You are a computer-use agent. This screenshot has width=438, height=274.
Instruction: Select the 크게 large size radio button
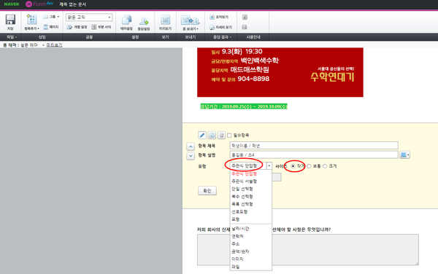325,166
